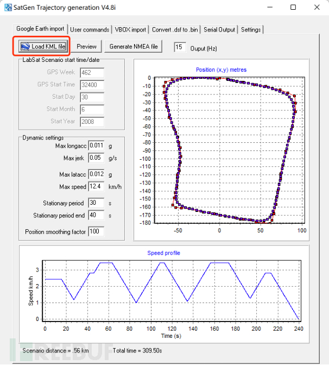Edit the Position smoothing factor field

tap(96, 231)
